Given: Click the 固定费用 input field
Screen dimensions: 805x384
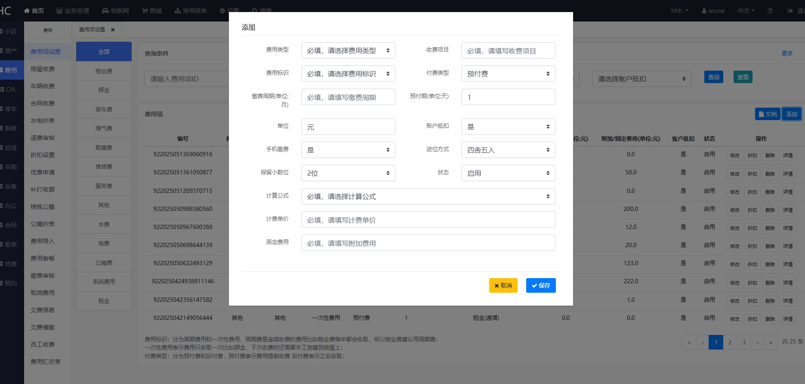Looking at the screenshot, I should 428,243.
